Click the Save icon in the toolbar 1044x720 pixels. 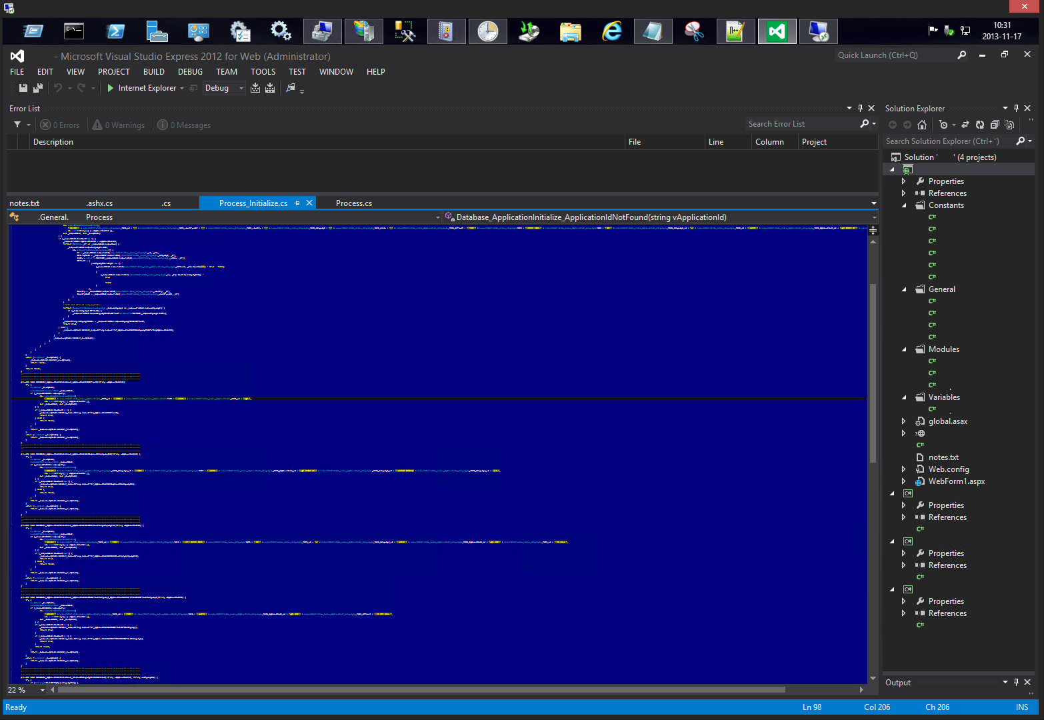pyautogui.click(x=23, y=88)
